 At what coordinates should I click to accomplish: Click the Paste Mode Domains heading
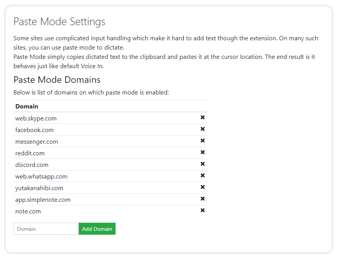pyautogui.click(x=57, y=80)
